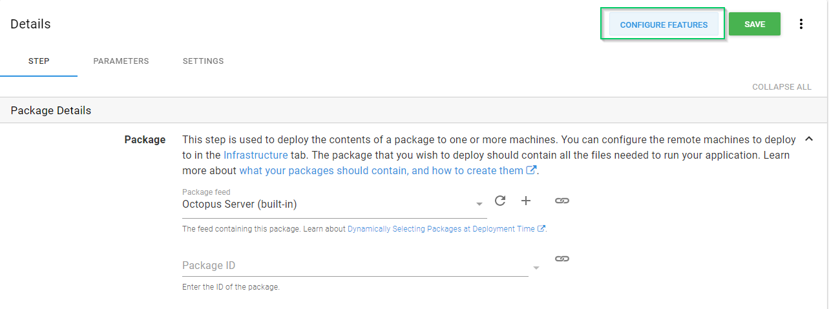
Task: Bind the Package ID with chain icon
Action: (x=562, y=259)
